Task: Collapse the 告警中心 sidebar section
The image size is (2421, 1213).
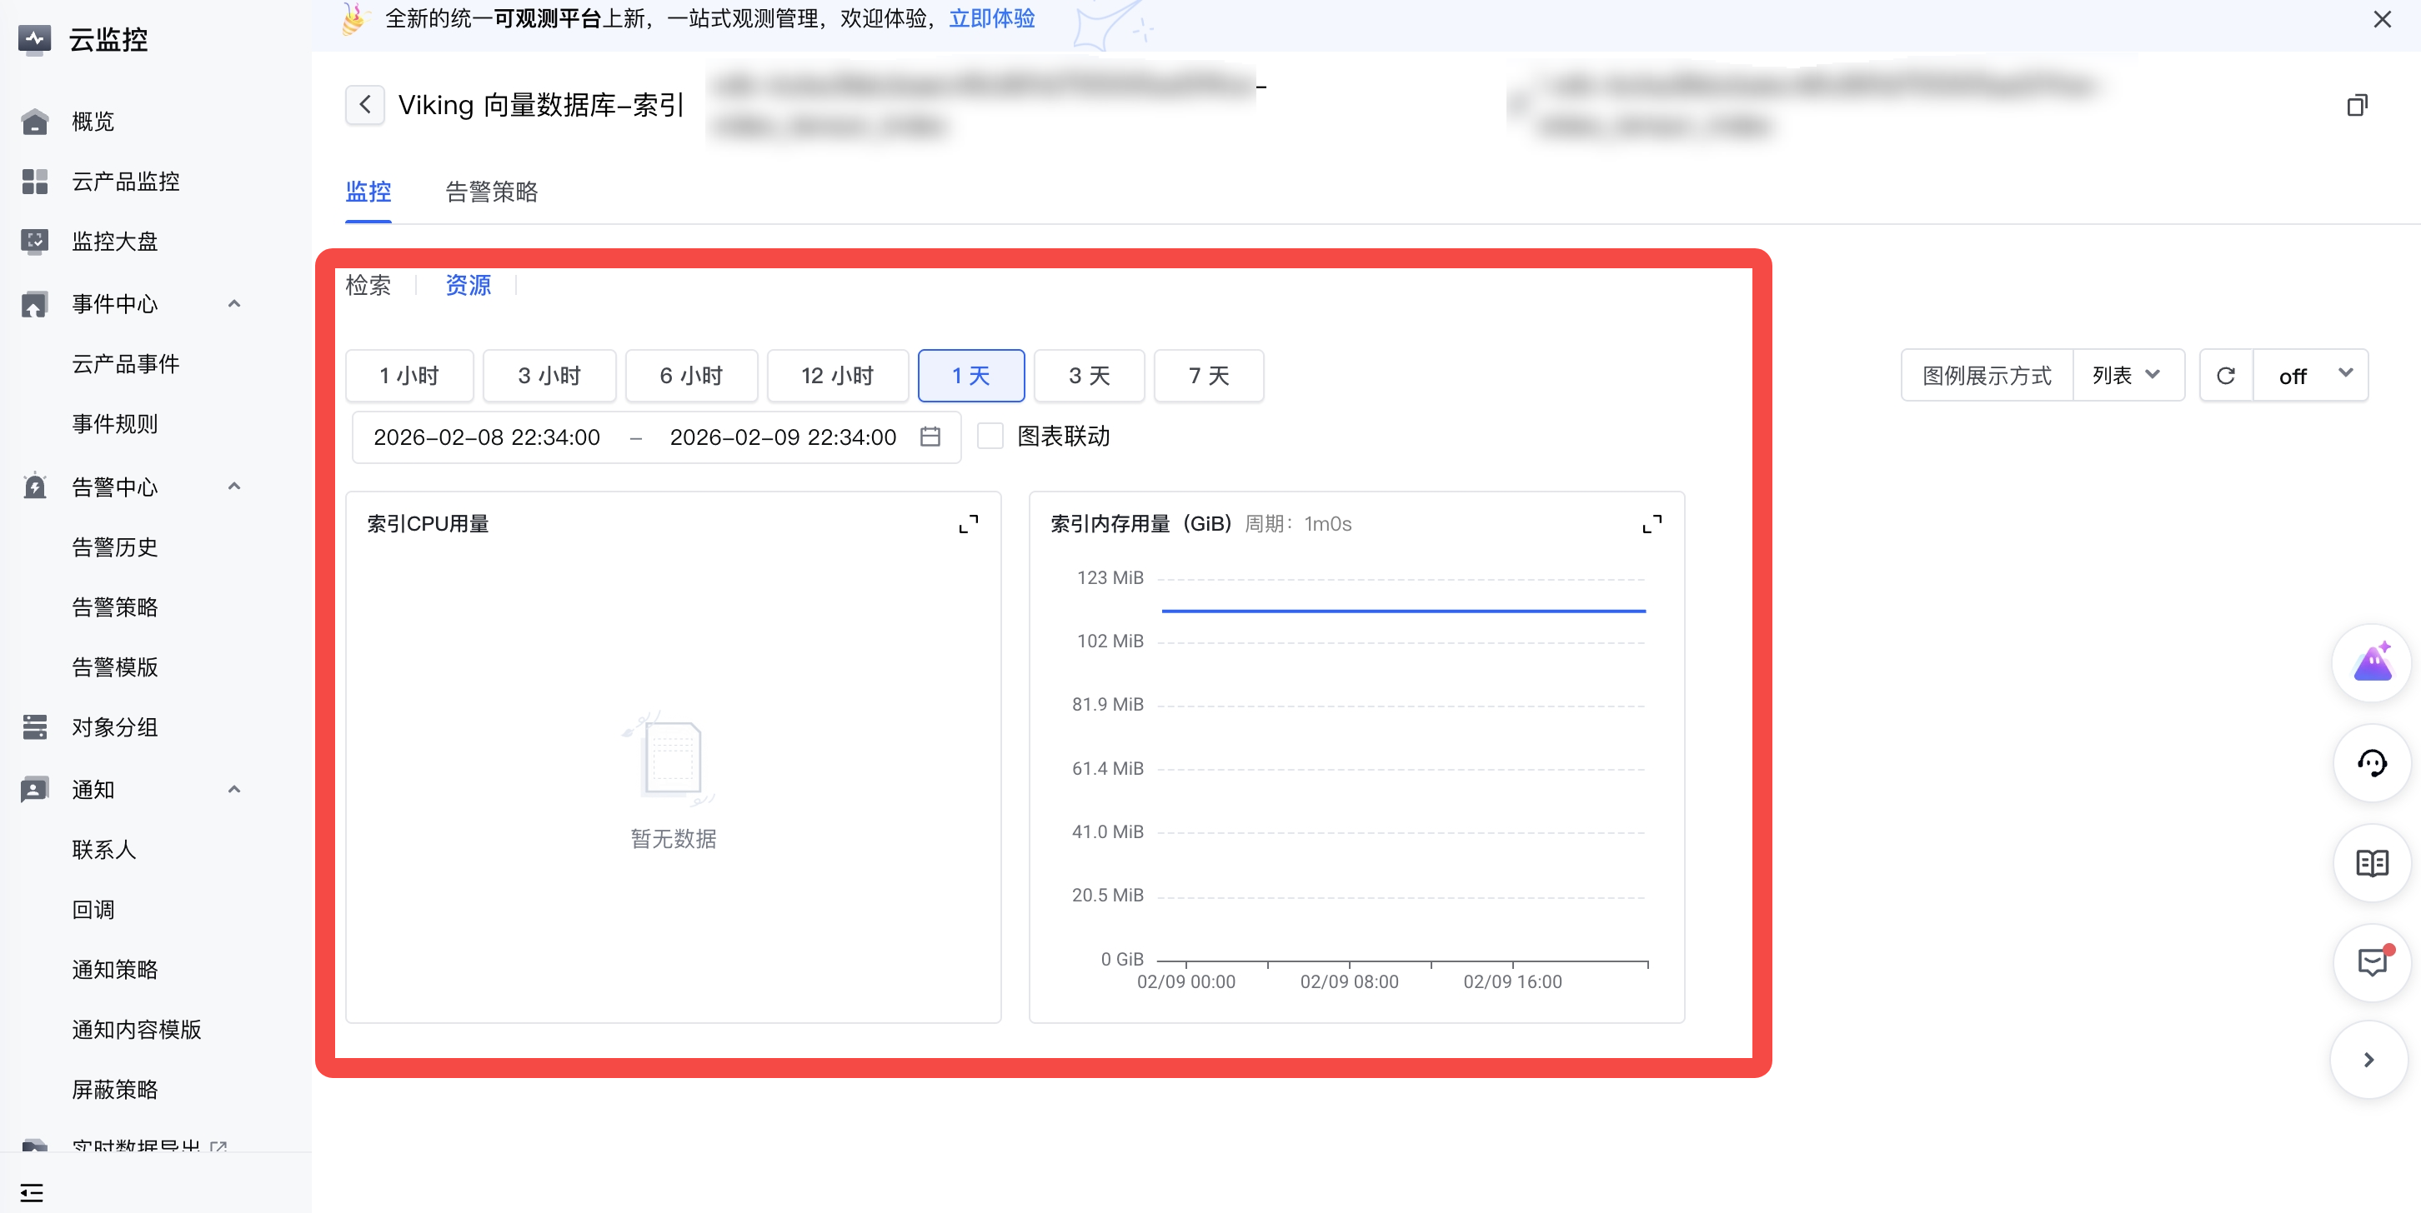Action: click(x=234, y=487)
